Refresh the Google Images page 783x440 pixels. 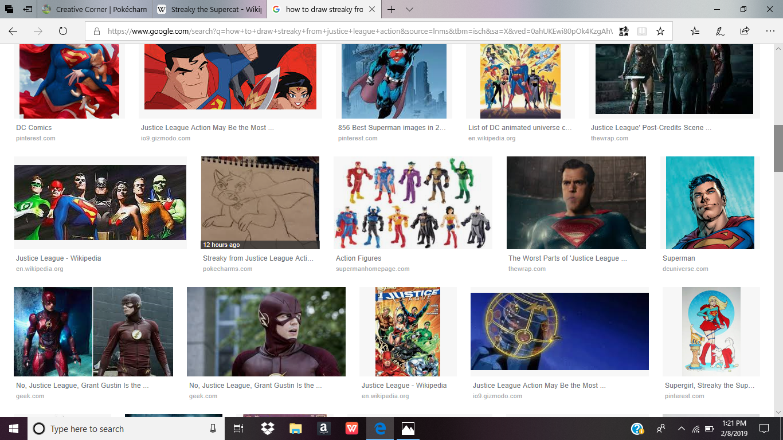coord(63,32)
